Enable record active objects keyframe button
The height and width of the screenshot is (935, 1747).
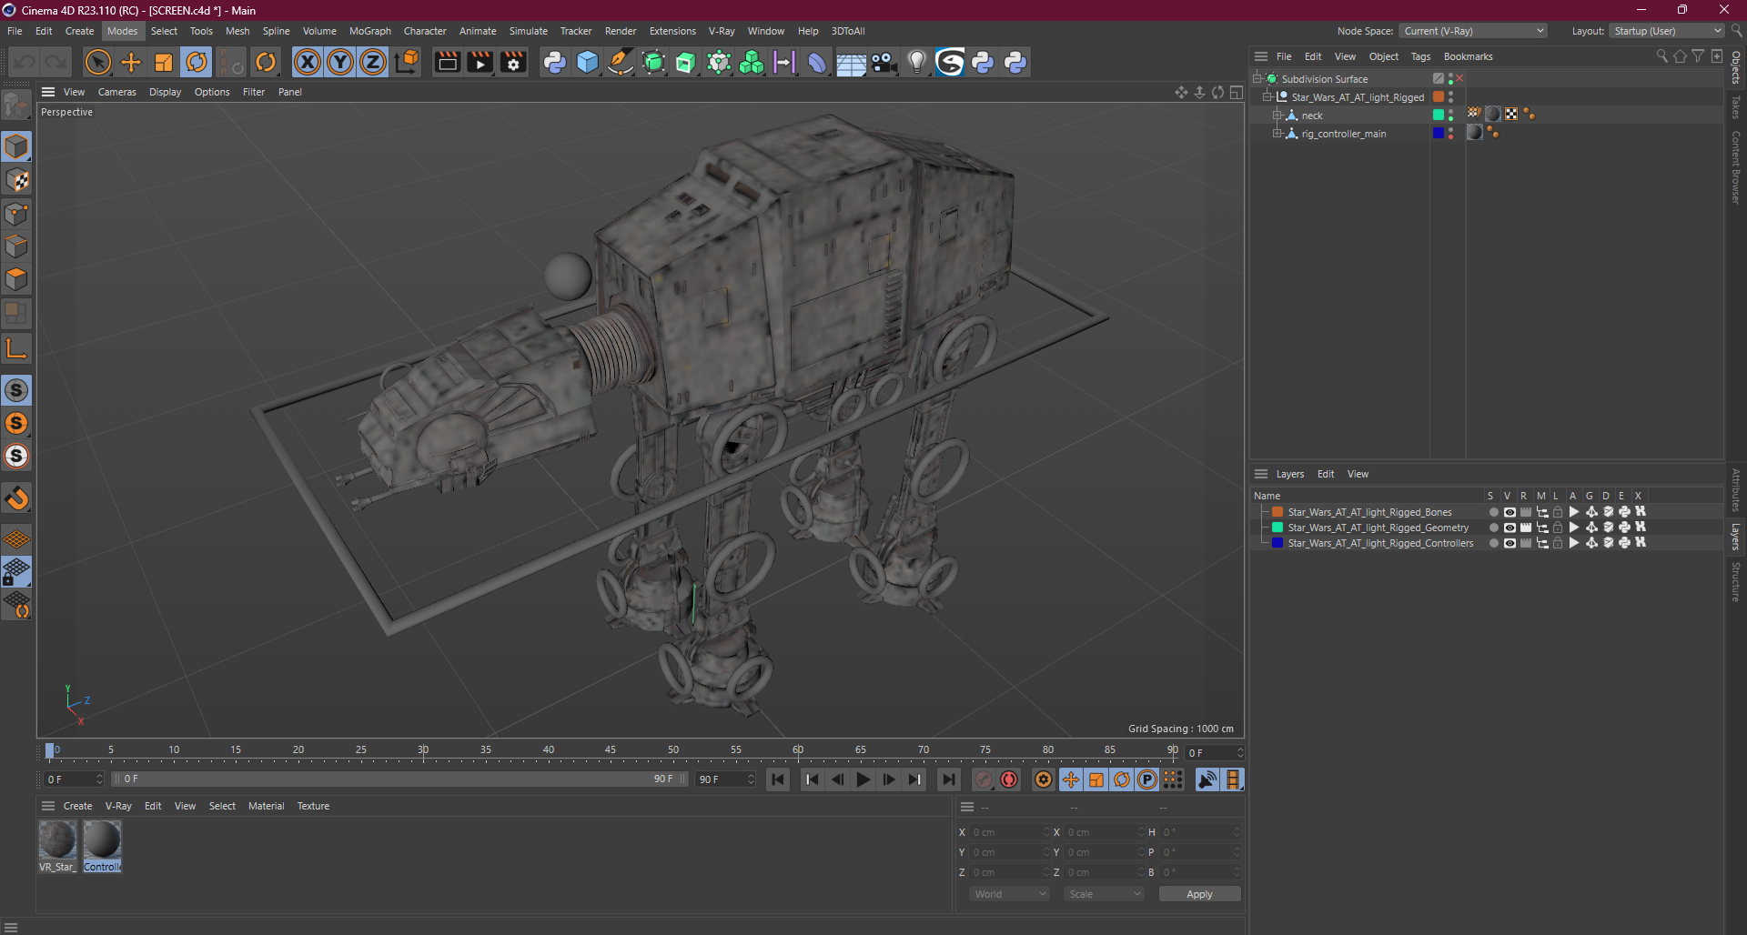tap(984, 779)
